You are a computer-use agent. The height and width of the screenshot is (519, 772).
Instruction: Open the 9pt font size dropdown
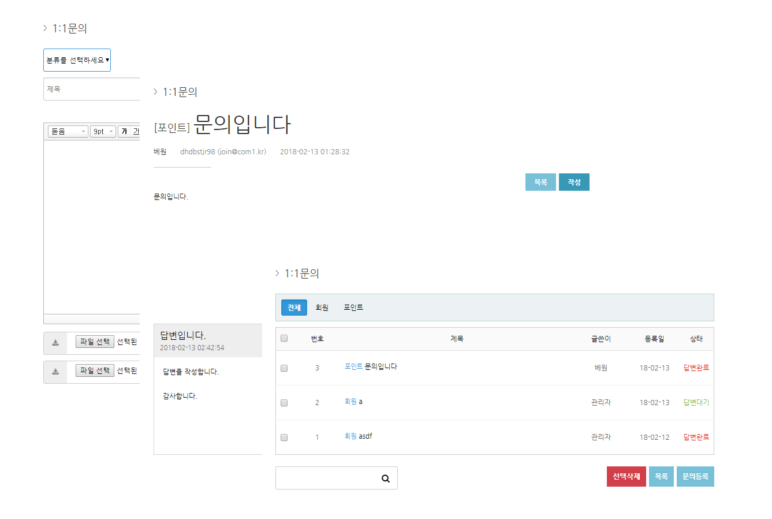click(103, 132)
